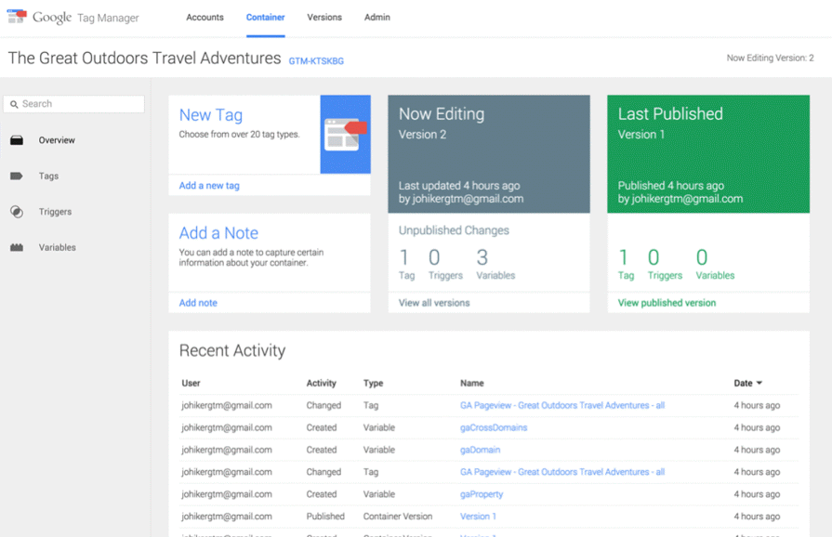The width and height of the screenshot is (832, 537).
Task: Select Overview in the left sidebar
Action: click(57, 140)
